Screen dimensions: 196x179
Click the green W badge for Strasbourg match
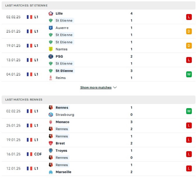coord(189,111)
